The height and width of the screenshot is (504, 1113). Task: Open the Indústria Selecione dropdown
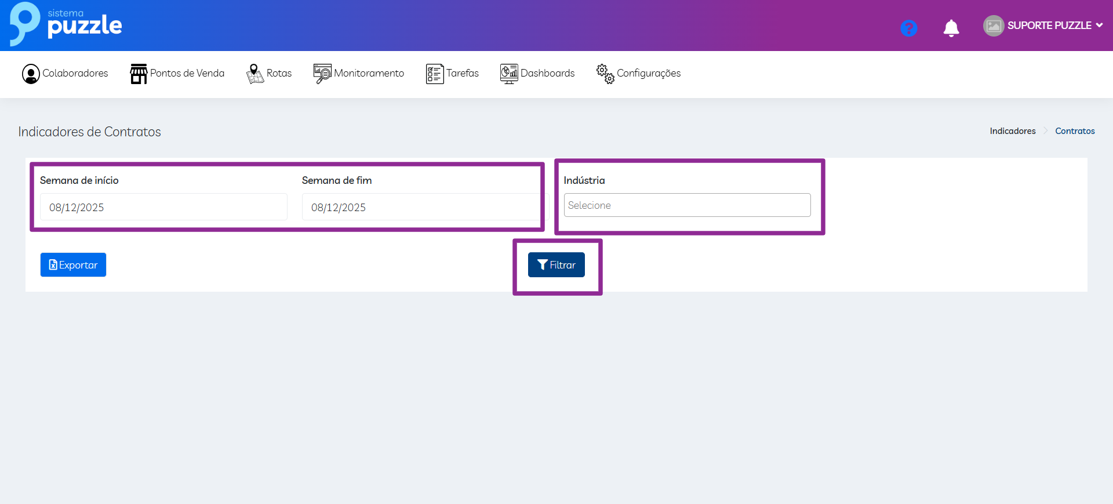pos(687,205)
